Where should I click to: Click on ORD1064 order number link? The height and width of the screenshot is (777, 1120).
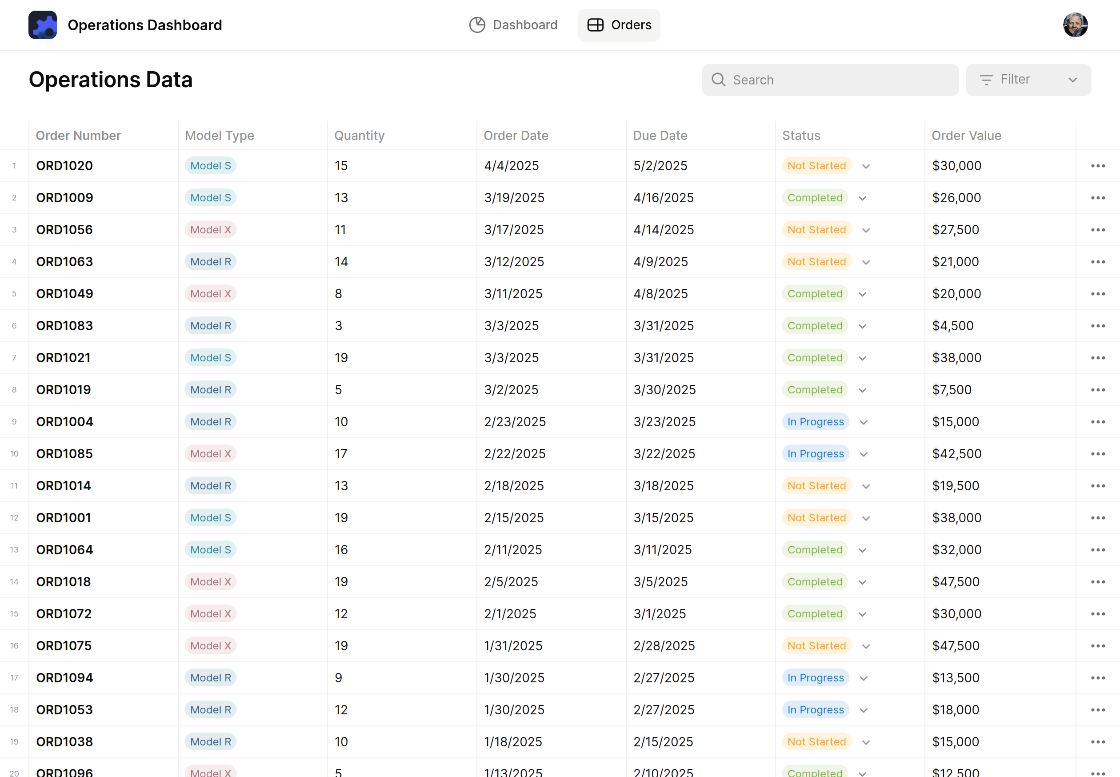click(65, 550)
